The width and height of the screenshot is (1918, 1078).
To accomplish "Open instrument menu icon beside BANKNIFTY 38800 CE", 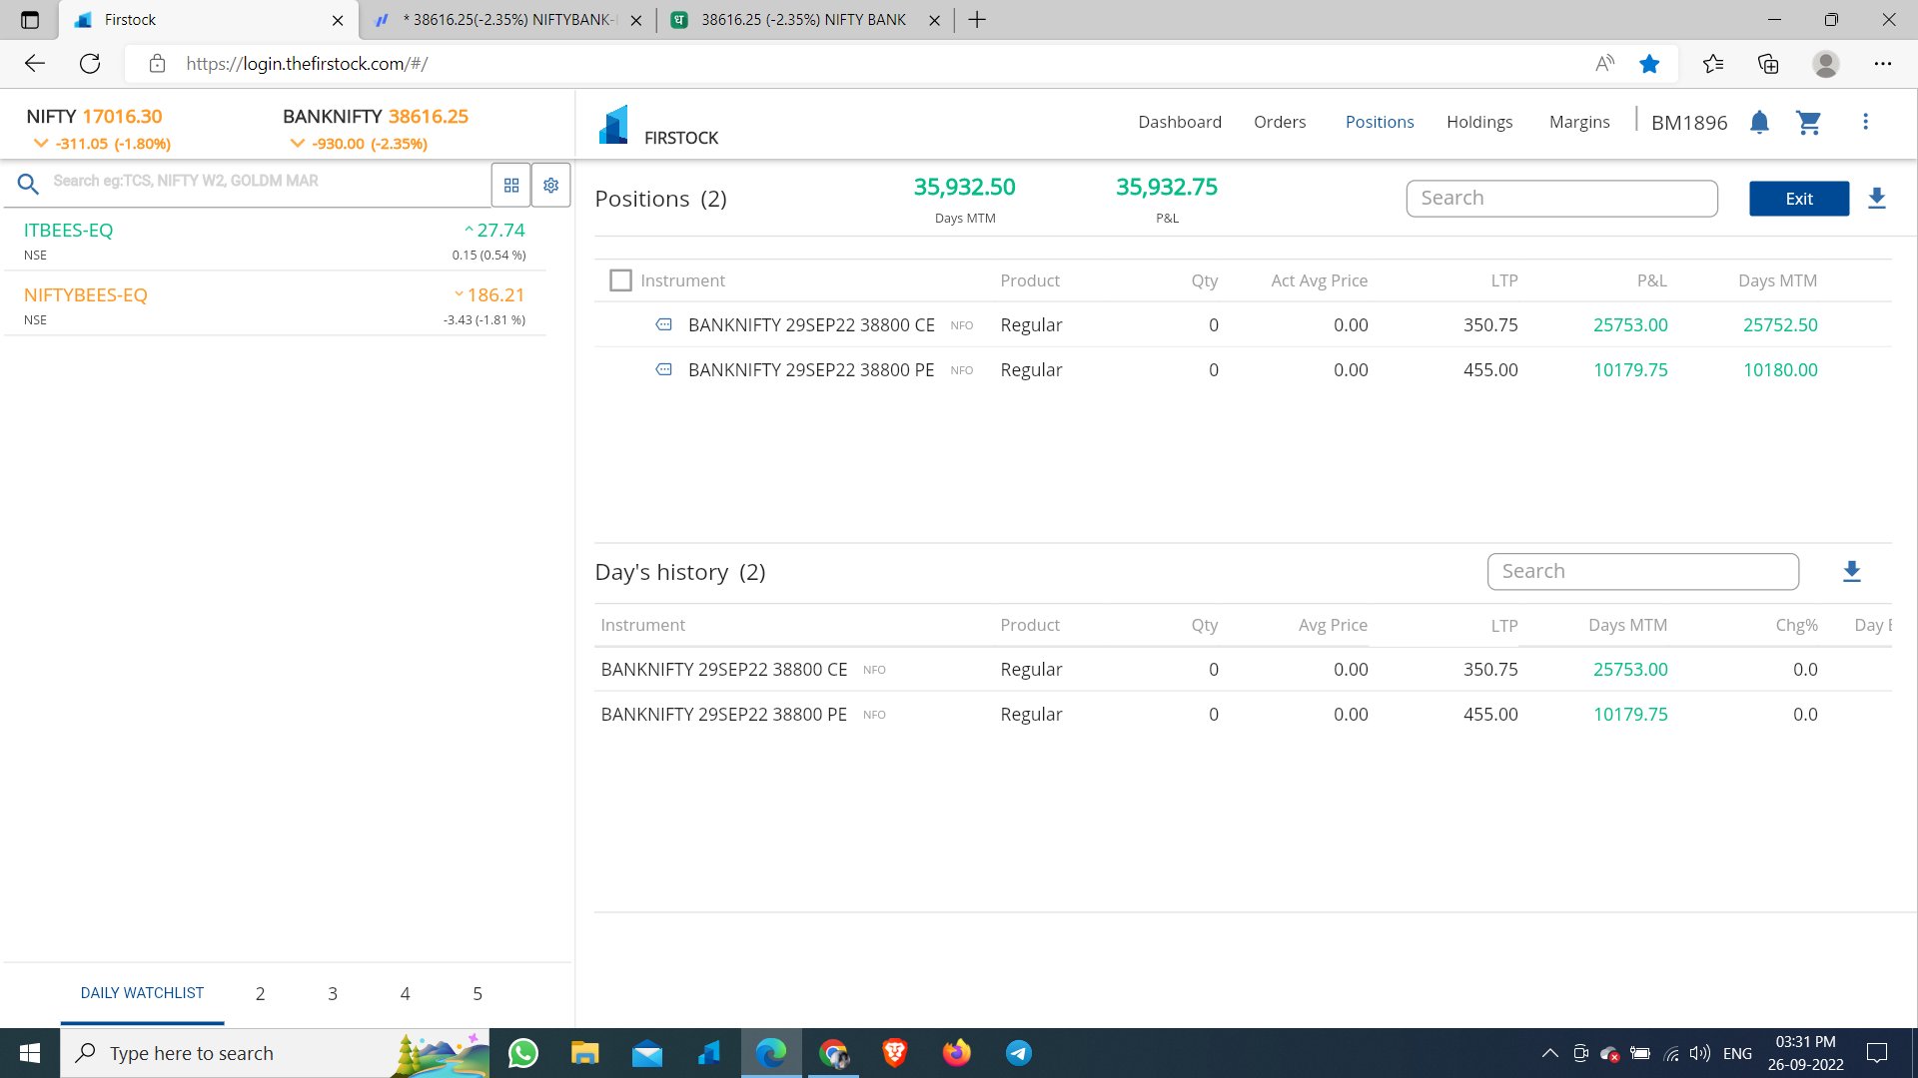I will pos(664,324).
